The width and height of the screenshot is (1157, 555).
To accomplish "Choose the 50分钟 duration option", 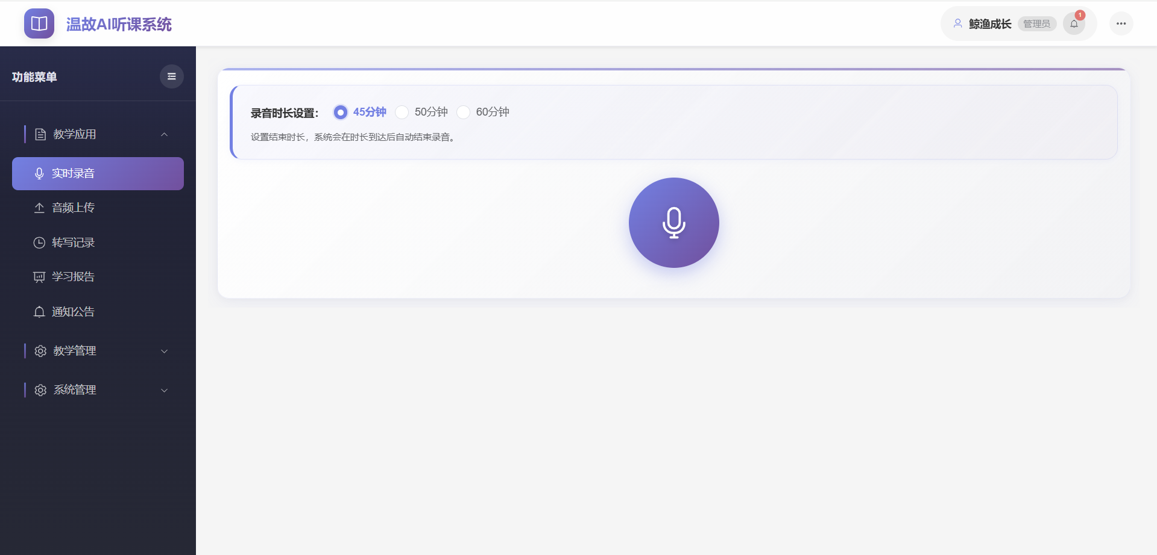I will click(402, 112).
